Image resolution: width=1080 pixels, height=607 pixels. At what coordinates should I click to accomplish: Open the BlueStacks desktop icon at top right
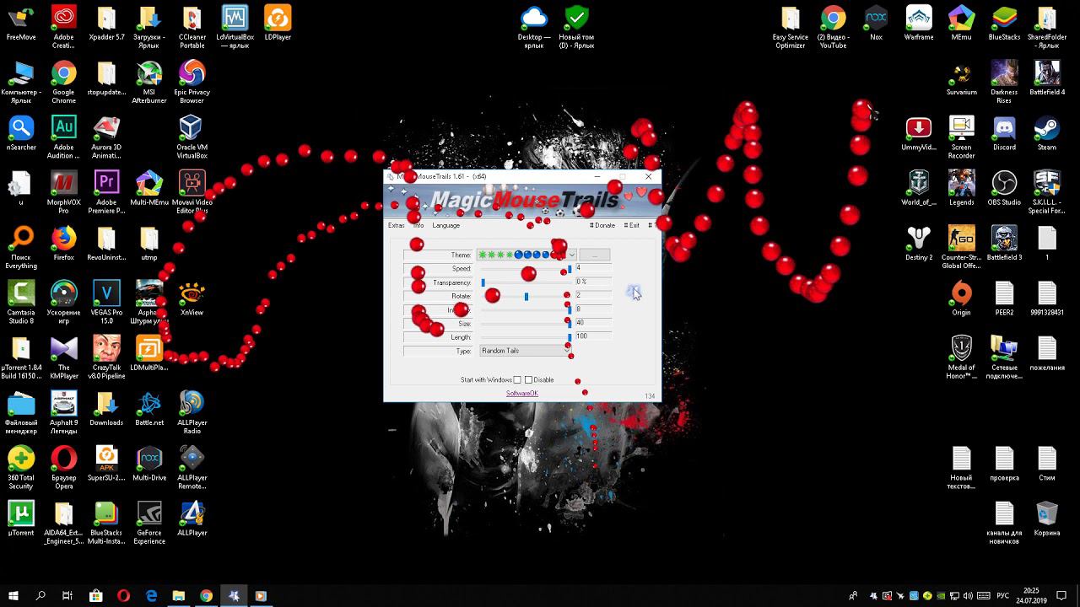tap(1004, 24)
